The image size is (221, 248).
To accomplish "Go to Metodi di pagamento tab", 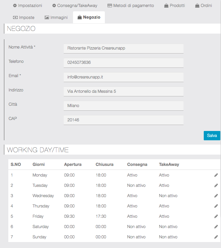I will [x=130, y=6].
